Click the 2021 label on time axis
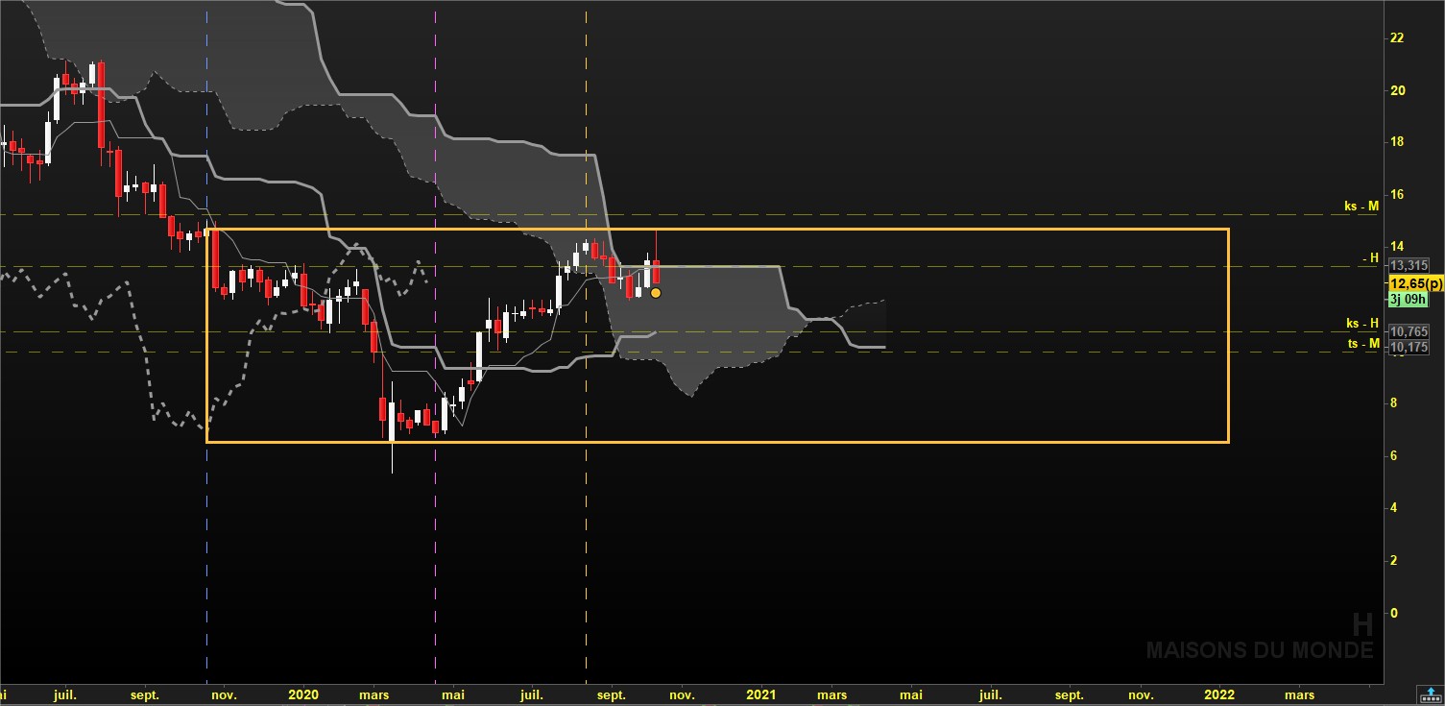Screen dimensions: 1445x706 [x=761, y=694]
